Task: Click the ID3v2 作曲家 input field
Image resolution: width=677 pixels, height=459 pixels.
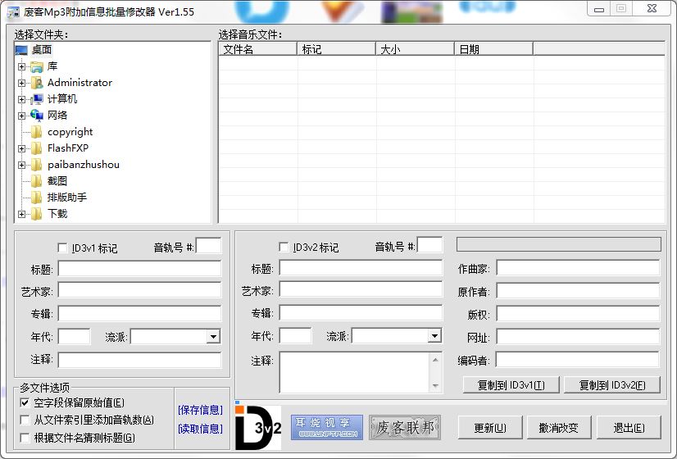Action: coord(578,268)
